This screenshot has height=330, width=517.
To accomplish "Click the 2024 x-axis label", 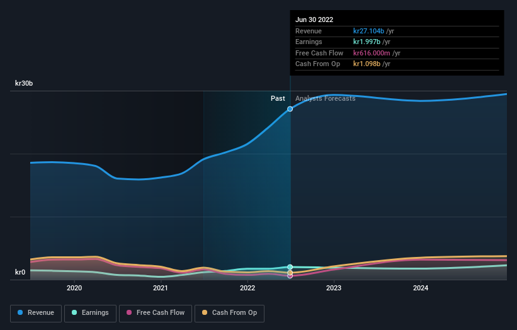I will pyautogui.click(x=421, y=288).
